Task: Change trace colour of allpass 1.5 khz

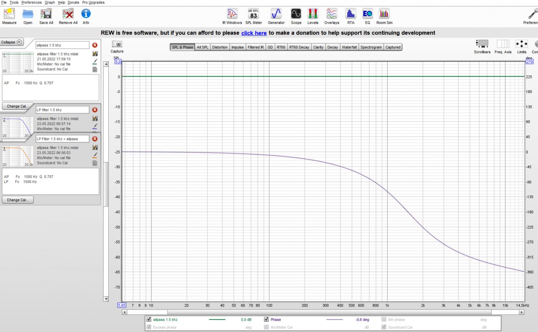Action: (x=95, y=62)
